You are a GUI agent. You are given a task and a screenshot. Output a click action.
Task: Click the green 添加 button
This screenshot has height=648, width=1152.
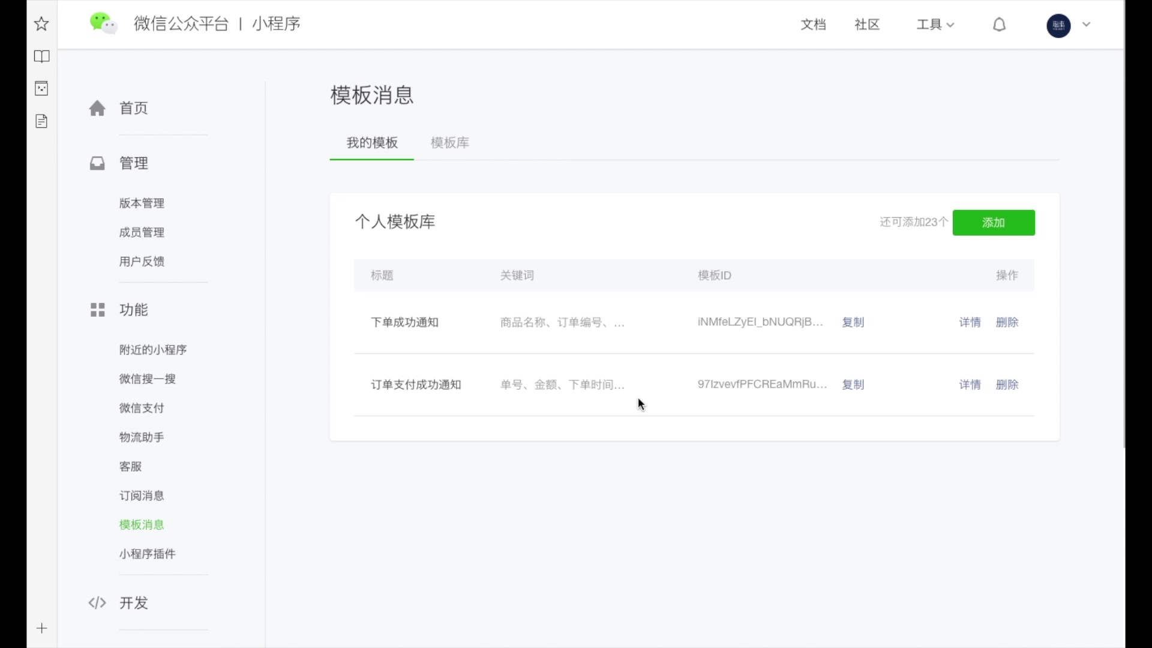coord(994,223)
